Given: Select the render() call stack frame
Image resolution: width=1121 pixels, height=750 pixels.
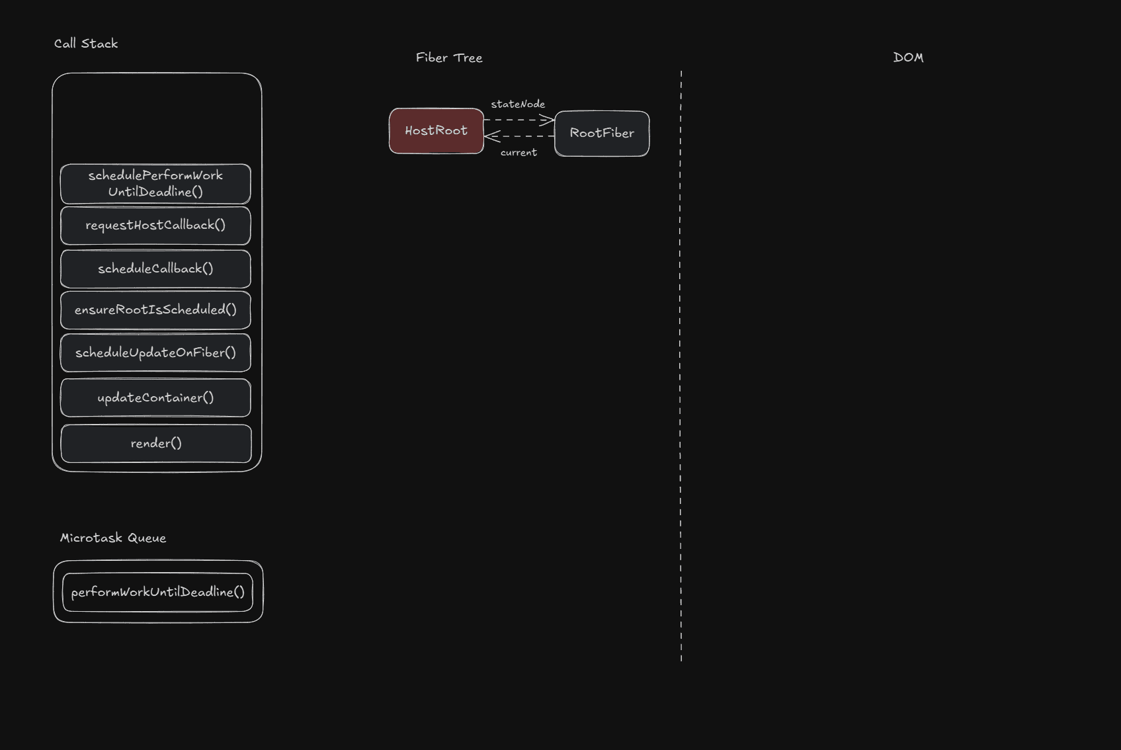Looking at the screenshot, I should pyautogui.click(x=156, y=443).
